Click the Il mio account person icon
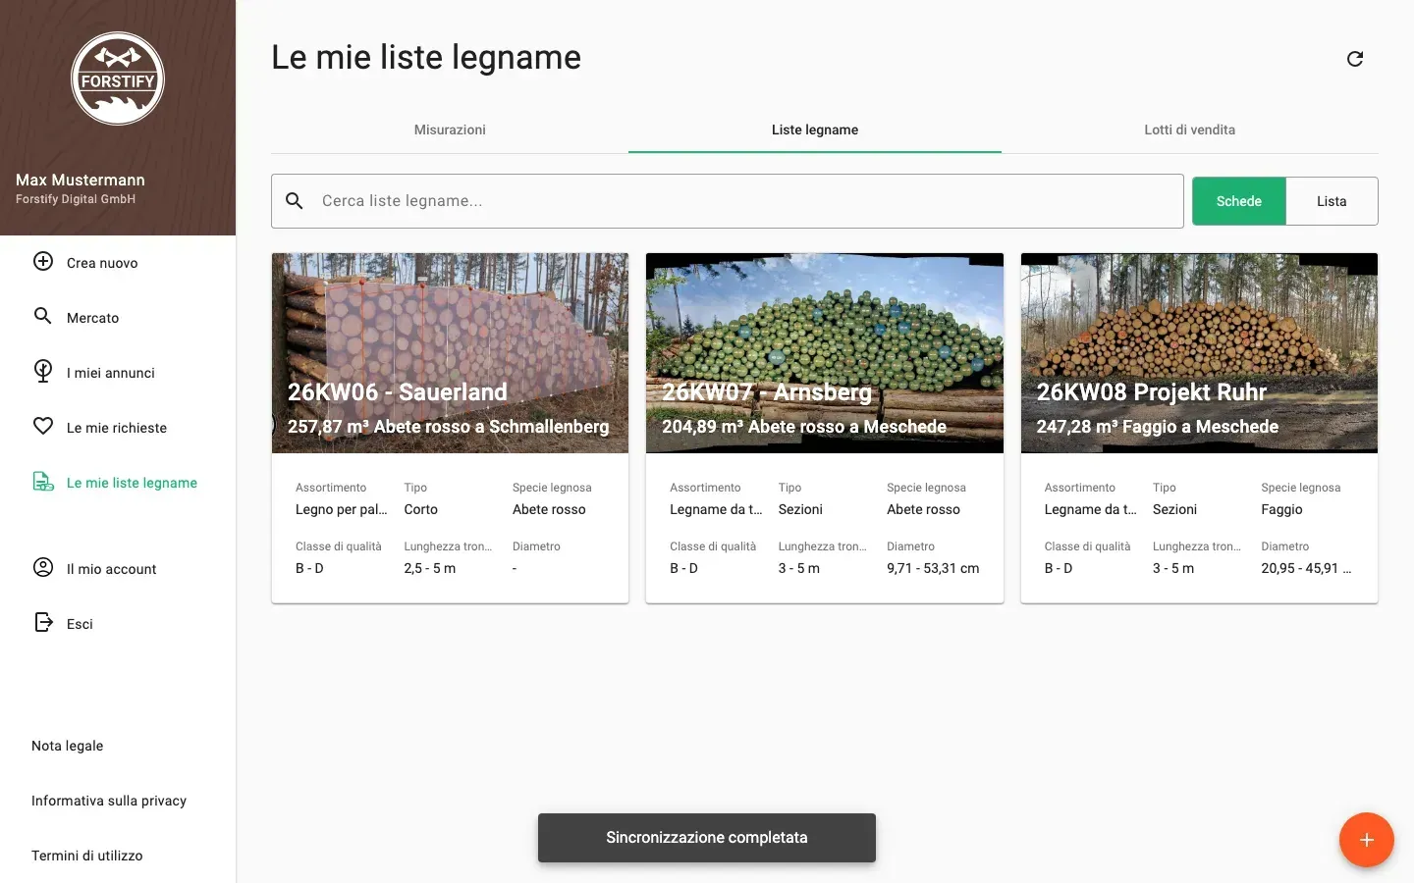The height and width of the screenshot is (883, 1414). click(x=43, y=567)
